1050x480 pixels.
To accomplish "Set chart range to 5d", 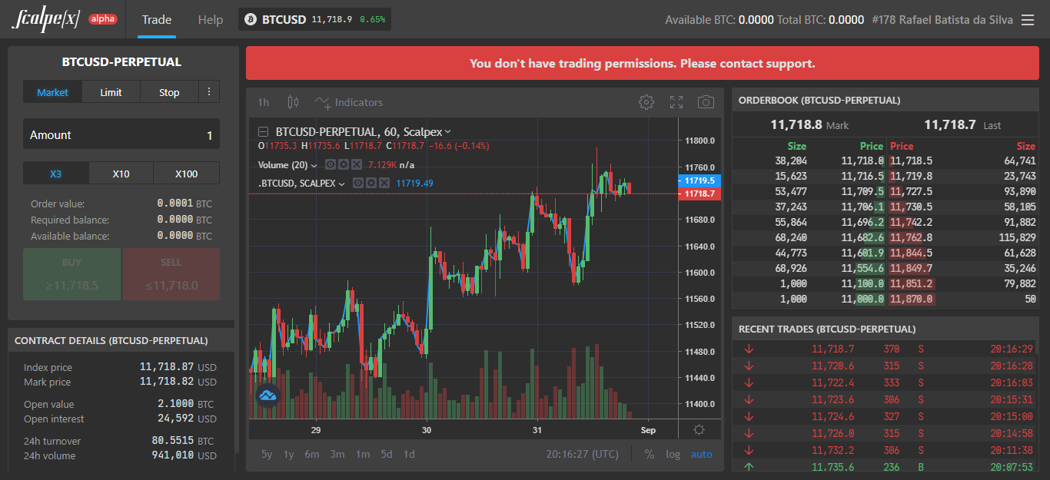I will [x=387, y=454].
